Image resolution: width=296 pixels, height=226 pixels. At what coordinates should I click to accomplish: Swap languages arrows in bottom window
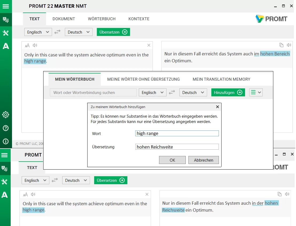click(55, 180)
